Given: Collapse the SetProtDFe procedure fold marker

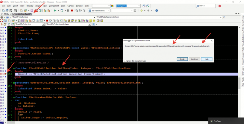Looking at the screenshot, I should point(14,48).
